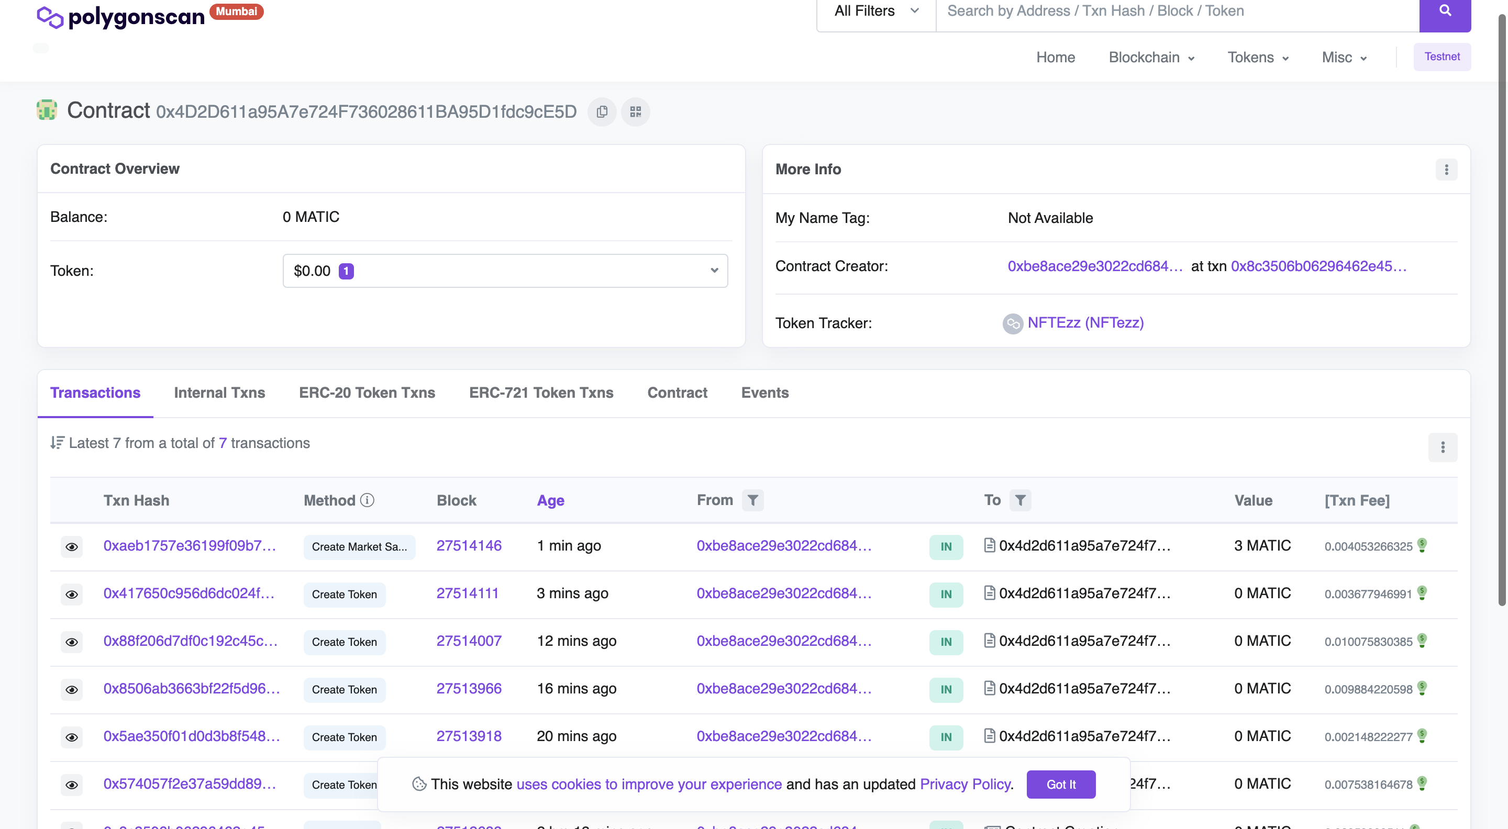Filter transactions by To address
1508x829 pixels.
(x=1020, y=500)
